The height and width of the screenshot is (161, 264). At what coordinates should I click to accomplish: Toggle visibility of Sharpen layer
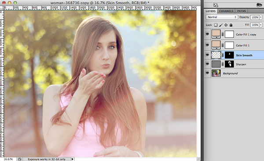tap(207, 64)
